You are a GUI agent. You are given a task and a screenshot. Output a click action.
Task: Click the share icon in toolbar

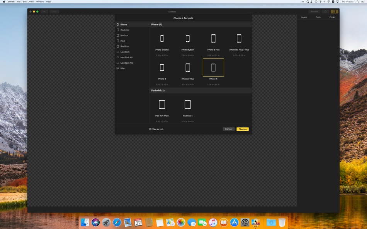click(325, 12)
